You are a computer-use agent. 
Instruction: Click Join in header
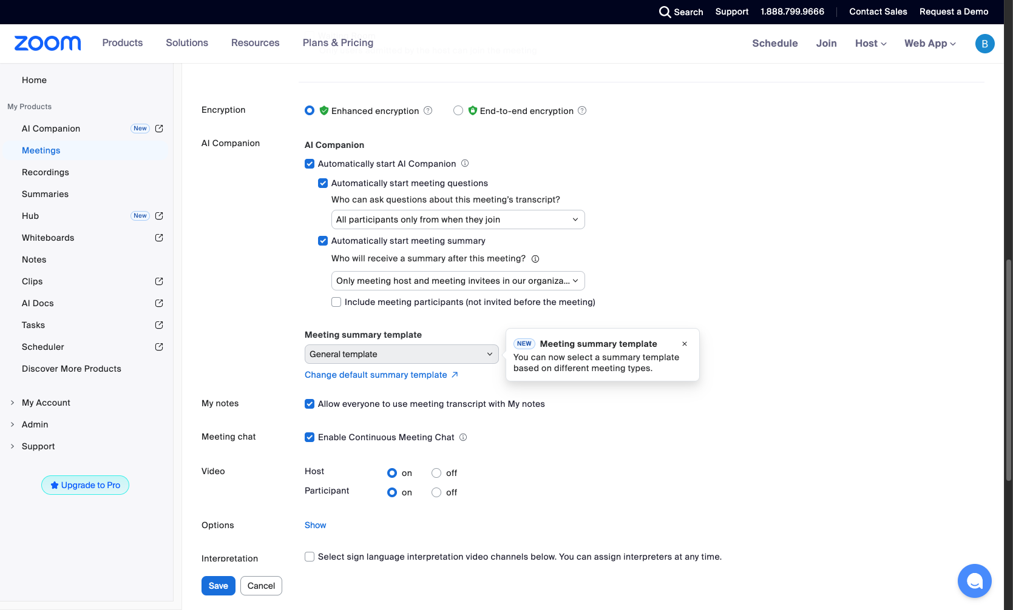click(x=826, y=44)
